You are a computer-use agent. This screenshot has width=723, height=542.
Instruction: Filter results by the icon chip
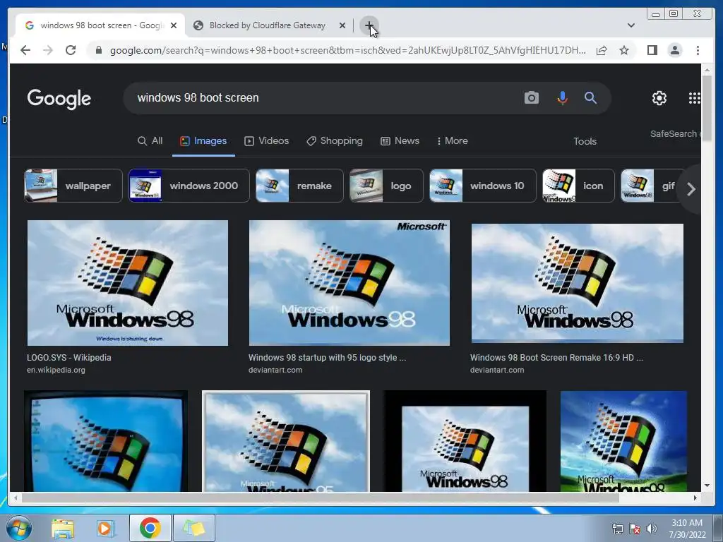578,186
